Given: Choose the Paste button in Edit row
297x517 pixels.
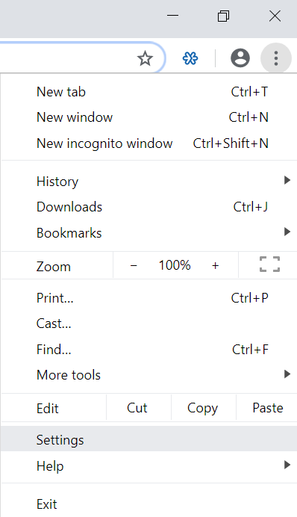Looking at the screenshot, I should pos(267,408).
